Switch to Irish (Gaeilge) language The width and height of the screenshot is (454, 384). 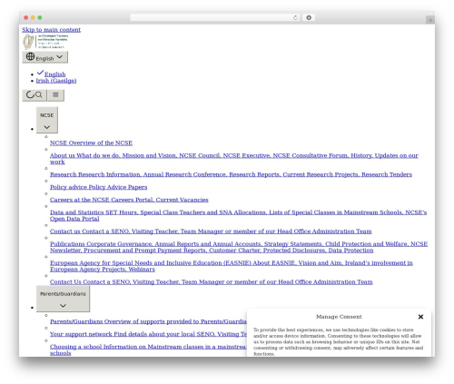pos(56,81)
